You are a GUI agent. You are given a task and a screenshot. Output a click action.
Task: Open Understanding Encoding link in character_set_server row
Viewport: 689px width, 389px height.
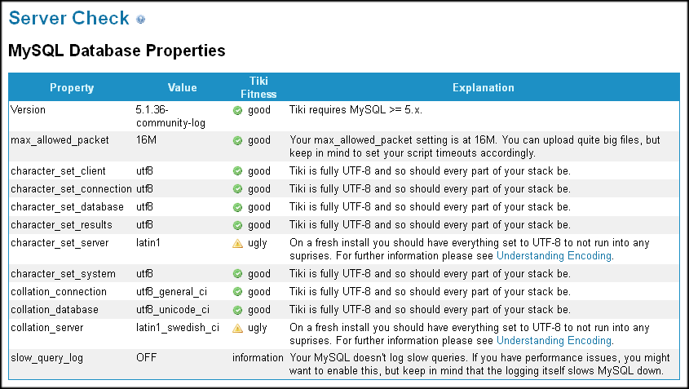click(554, 255)
